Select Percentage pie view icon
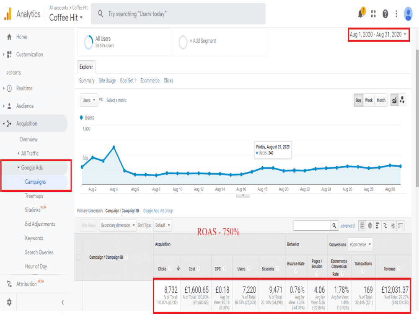 370,226
